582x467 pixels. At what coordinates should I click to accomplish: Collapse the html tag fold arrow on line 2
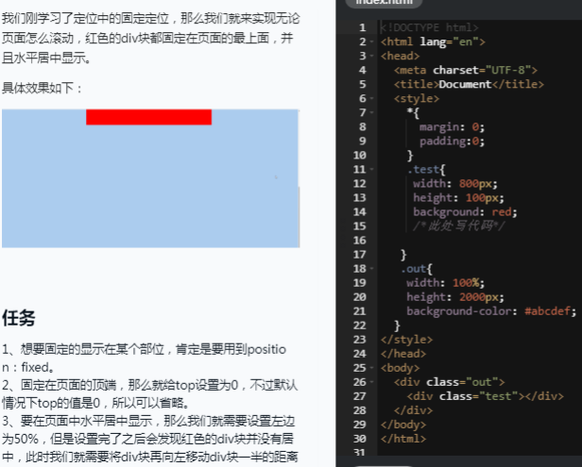[372, 42]
